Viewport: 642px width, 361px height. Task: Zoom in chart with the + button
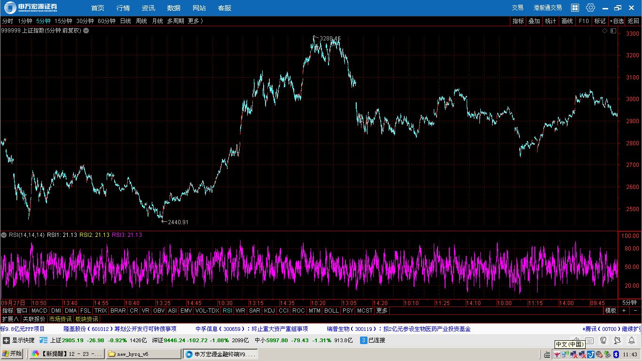pyautogui.click(x=624, y=311)
